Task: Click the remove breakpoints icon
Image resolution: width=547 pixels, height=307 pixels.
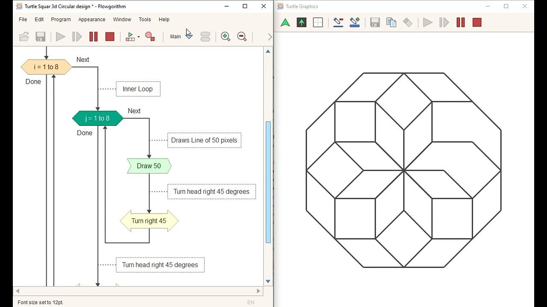Action: coord(150,37)
